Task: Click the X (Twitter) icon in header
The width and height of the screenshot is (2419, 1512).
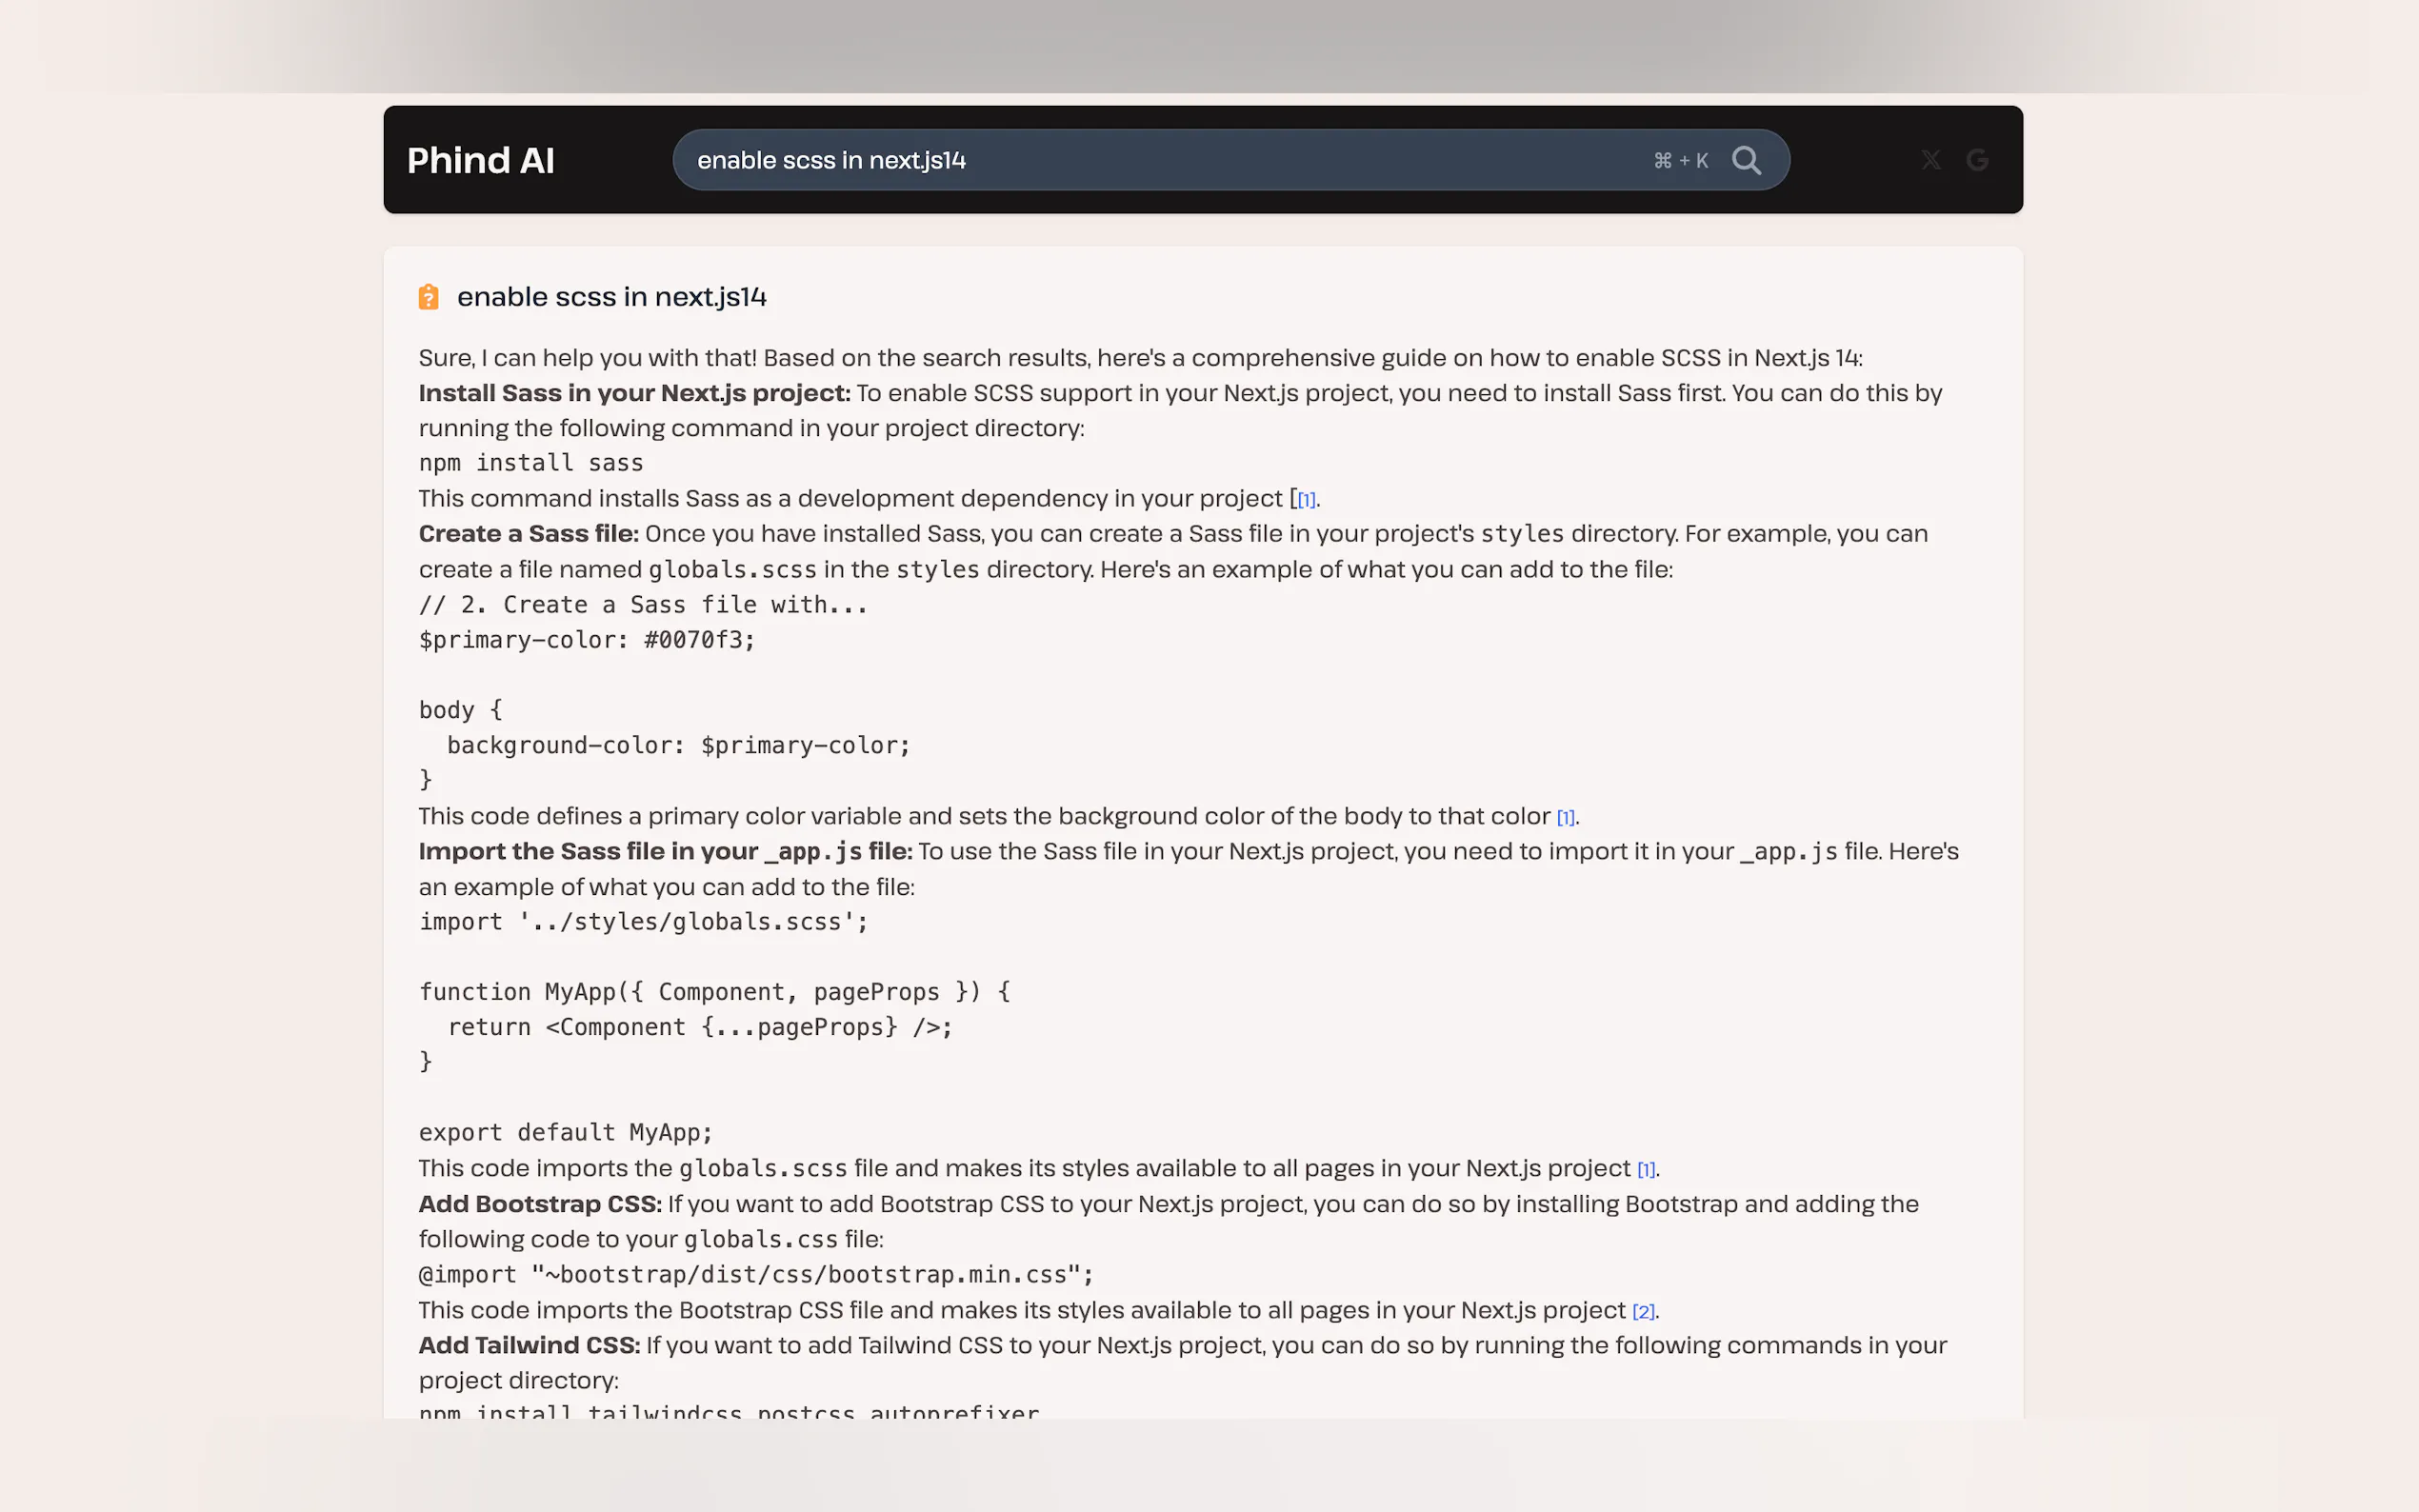Action: (1930, 160)
